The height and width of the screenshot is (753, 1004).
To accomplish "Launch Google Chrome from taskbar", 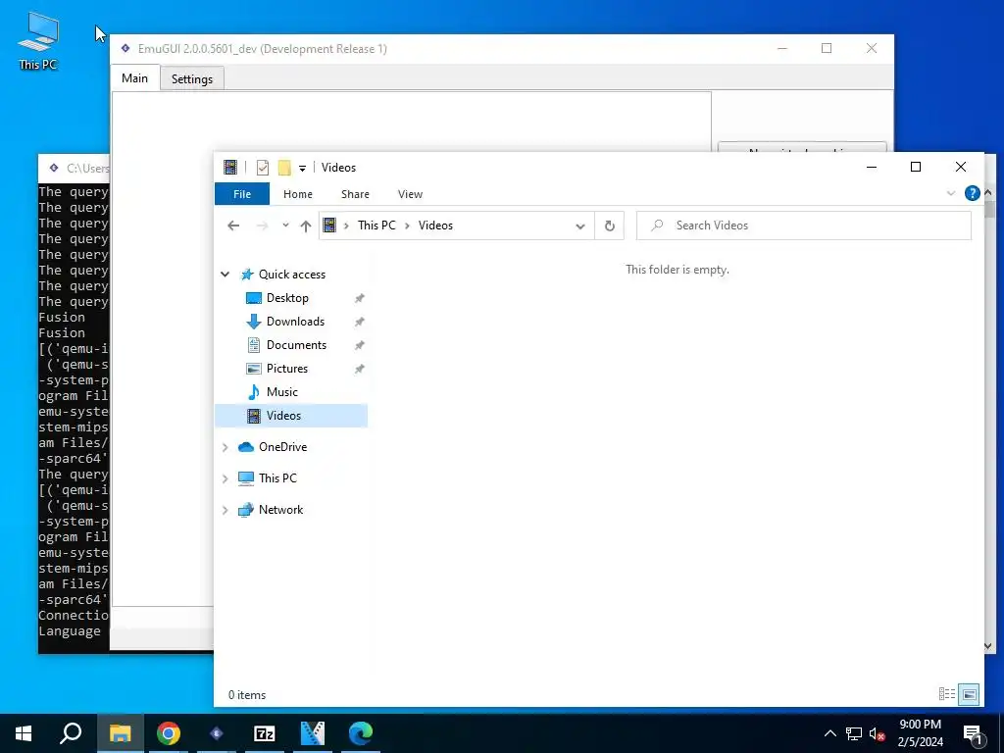I will coord(169,733).
